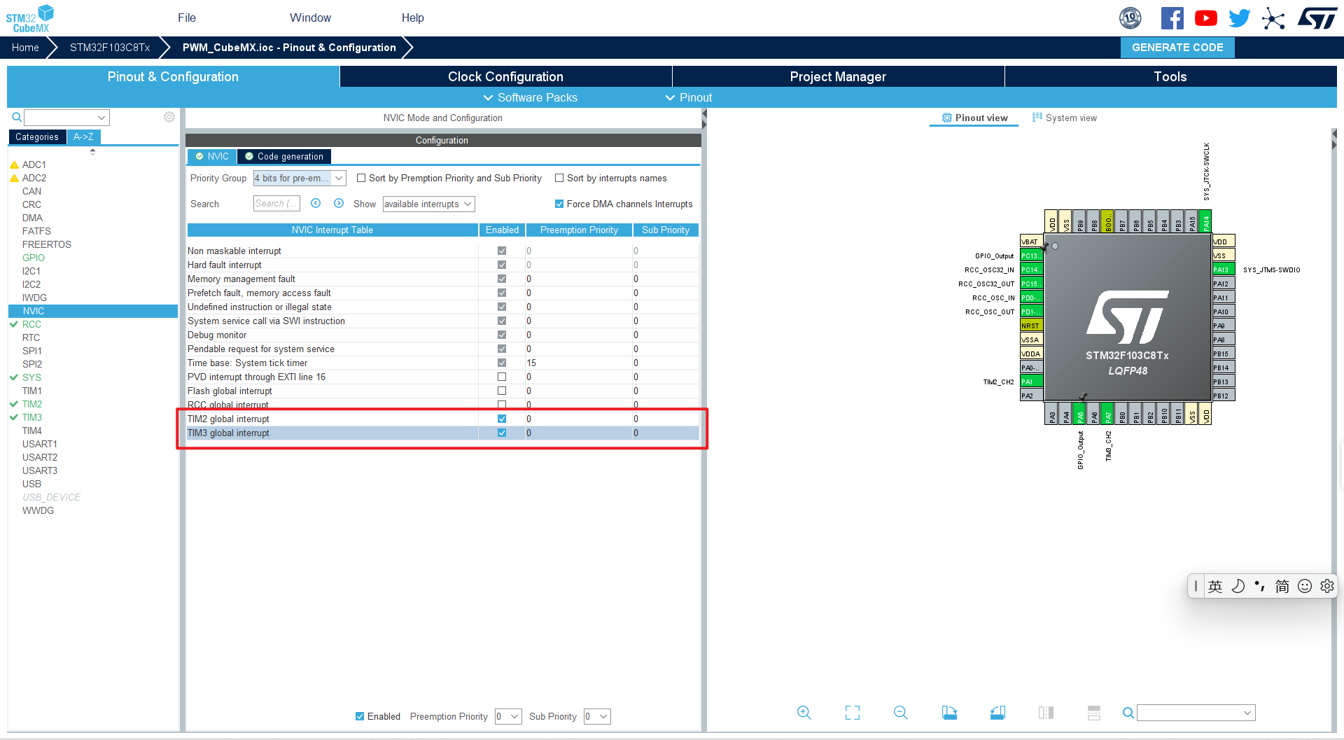The height and width of the screenshot is (740, 1344).
Task: Toggle IME punctuation mode icon
Action: tap(1260, 586)
